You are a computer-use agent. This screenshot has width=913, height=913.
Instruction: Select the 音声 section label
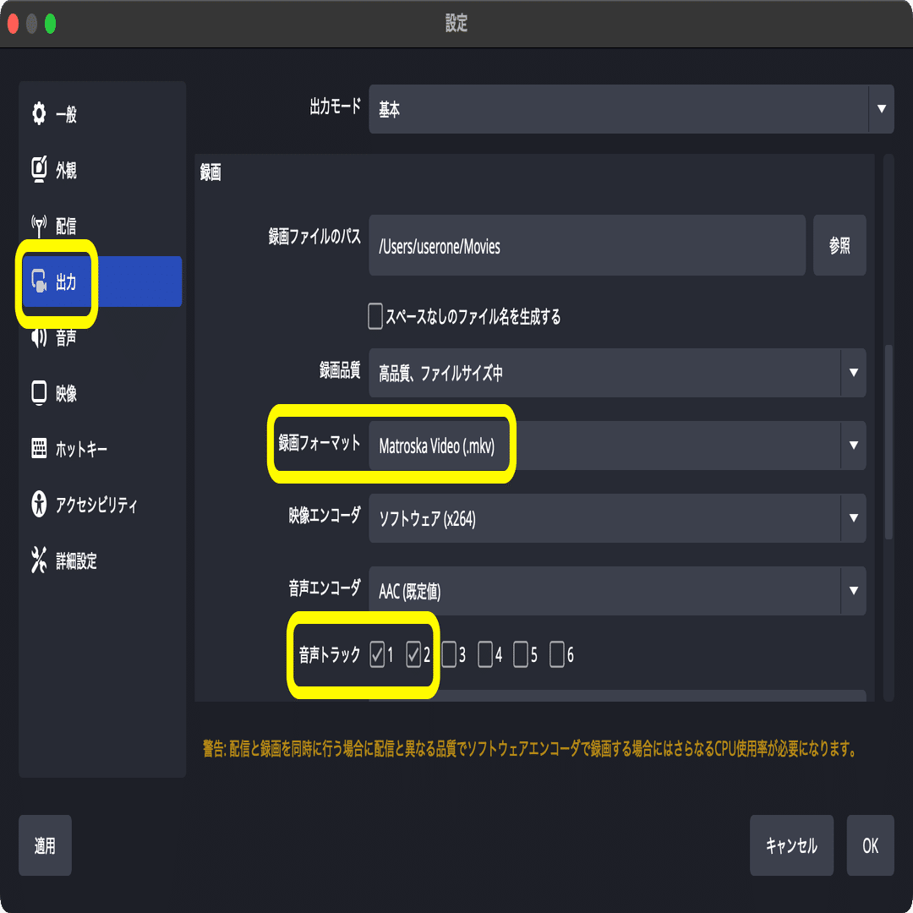pyautogui.click(x=67, y=337)
